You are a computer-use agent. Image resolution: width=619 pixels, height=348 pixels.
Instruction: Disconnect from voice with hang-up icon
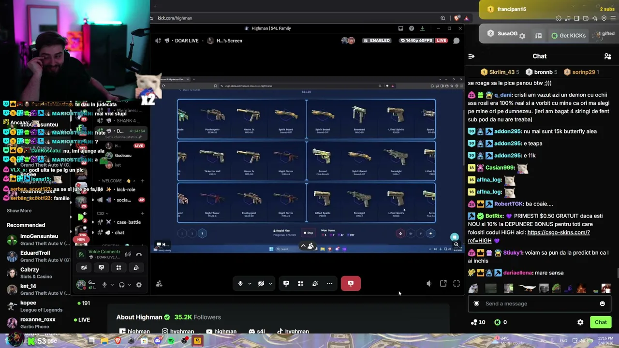coord(139,254)
